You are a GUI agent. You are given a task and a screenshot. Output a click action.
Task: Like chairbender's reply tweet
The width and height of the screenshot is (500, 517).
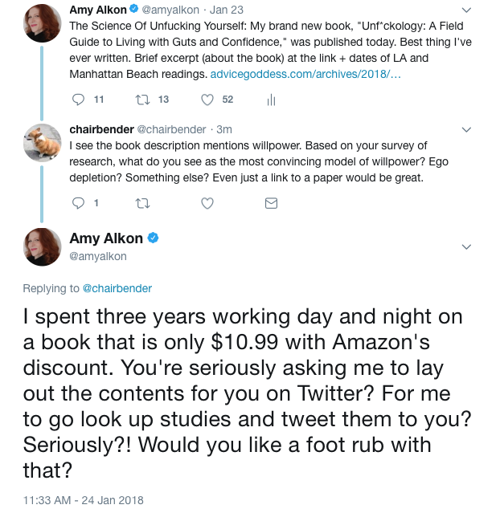[x=207, y=203]
